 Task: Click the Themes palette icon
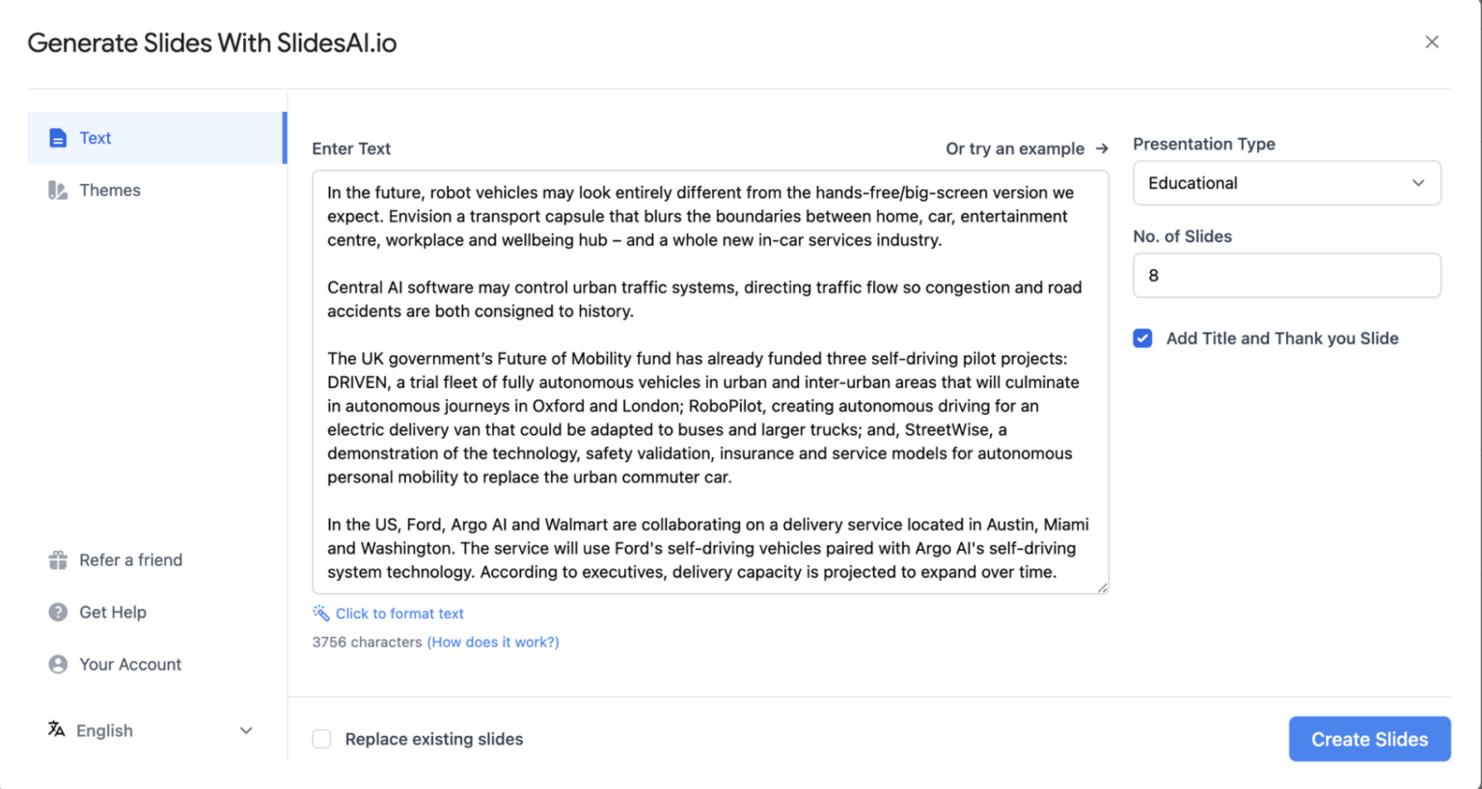pyautogui.click(x=58, y=190)
